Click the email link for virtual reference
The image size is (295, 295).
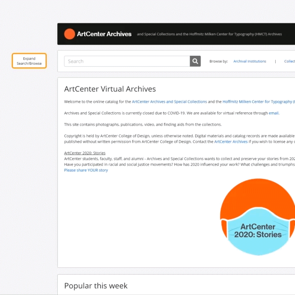[x=274, y=113]
